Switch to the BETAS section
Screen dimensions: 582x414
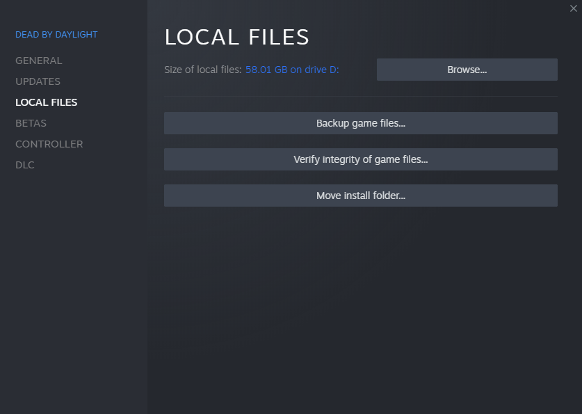pyautogui.click(x=31, y=123)
